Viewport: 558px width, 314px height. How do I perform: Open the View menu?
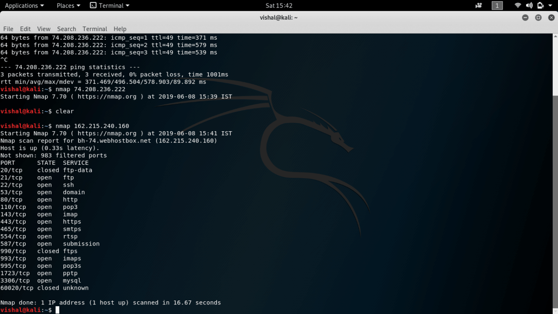point(44,29)
